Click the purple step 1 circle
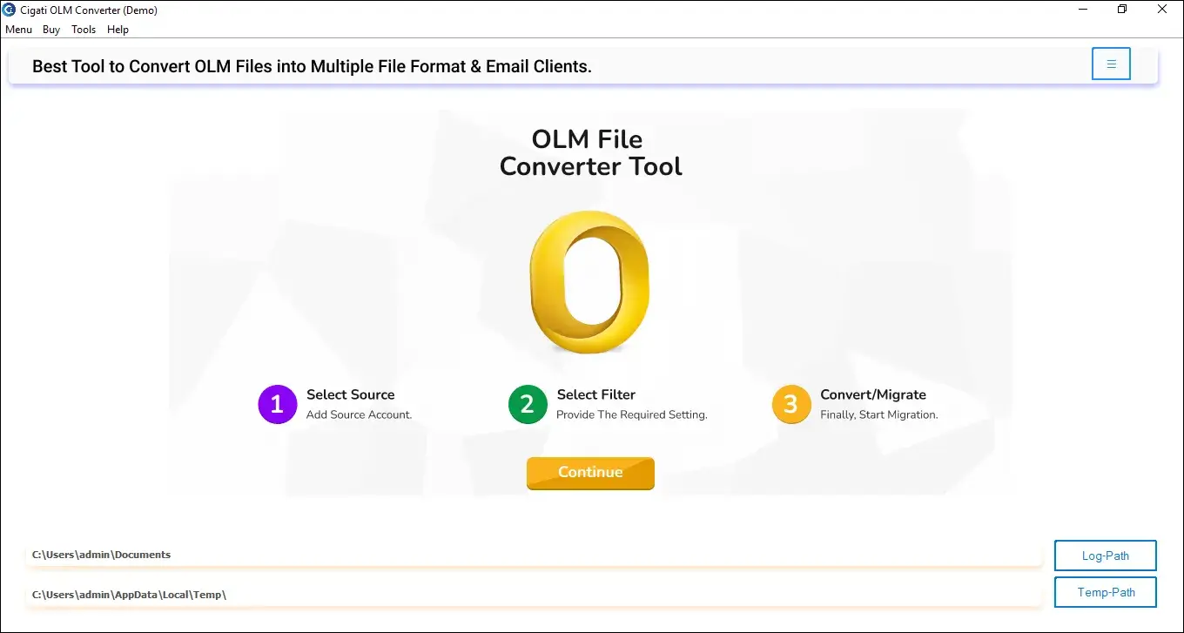 (278, 404)
